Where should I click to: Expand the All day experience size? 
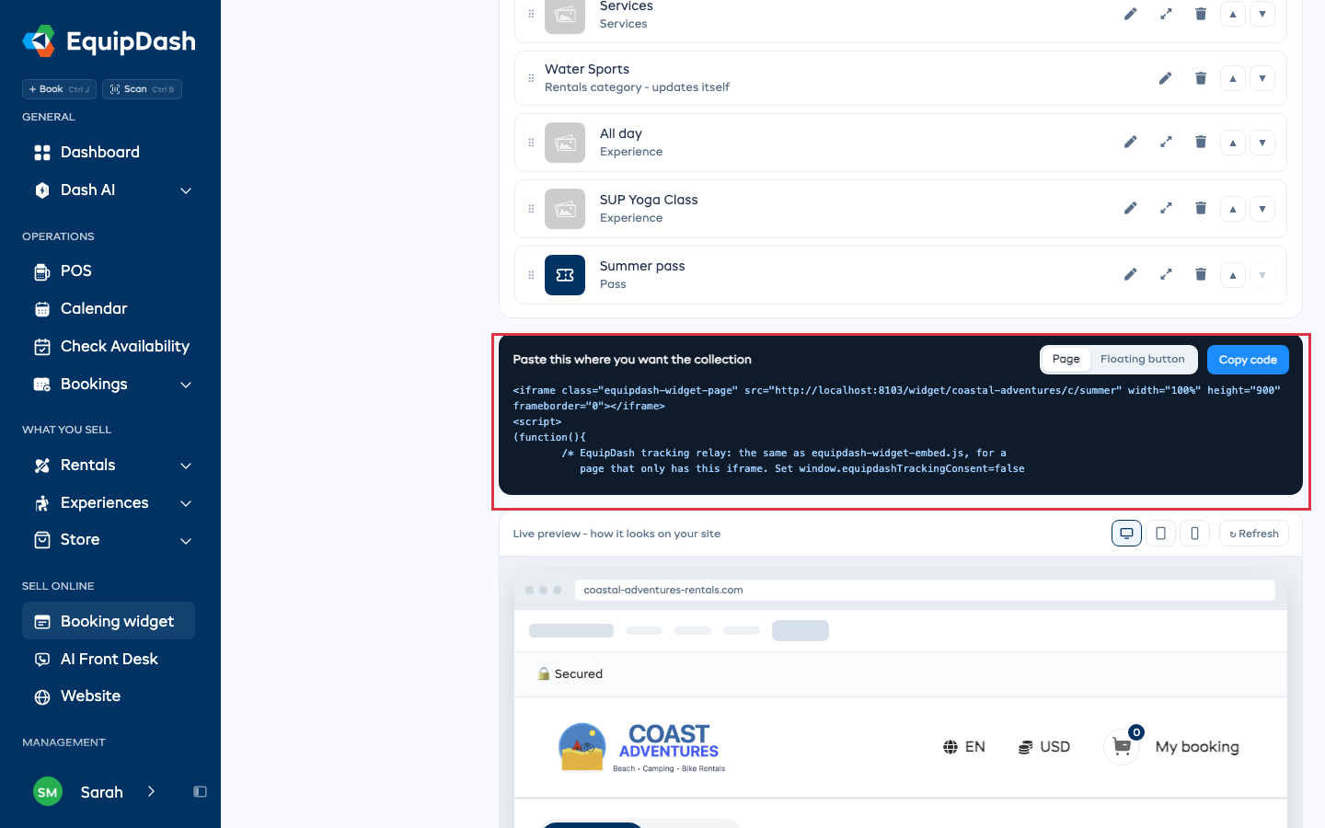click(x=1166, y=143)
